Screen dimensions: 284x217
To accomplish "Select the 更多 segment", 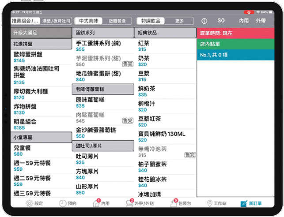I will pyautogui.click(x=179, y=21).
